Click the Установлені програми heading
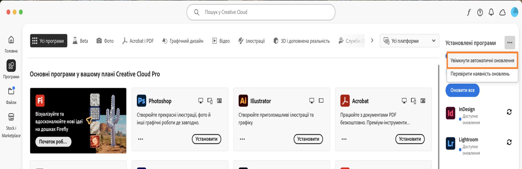 (470, 43)
